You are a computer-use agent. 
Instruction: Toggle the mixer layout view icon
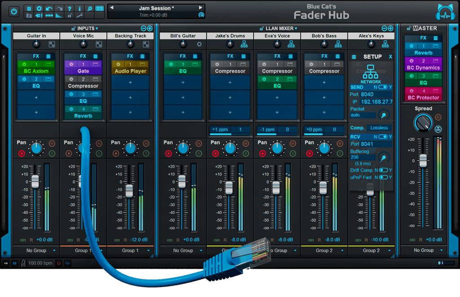click(x=100, y=9)
